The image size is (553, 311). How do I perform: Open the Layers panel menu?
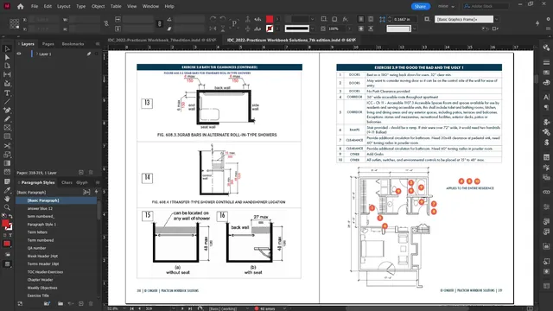pos(98,44)
